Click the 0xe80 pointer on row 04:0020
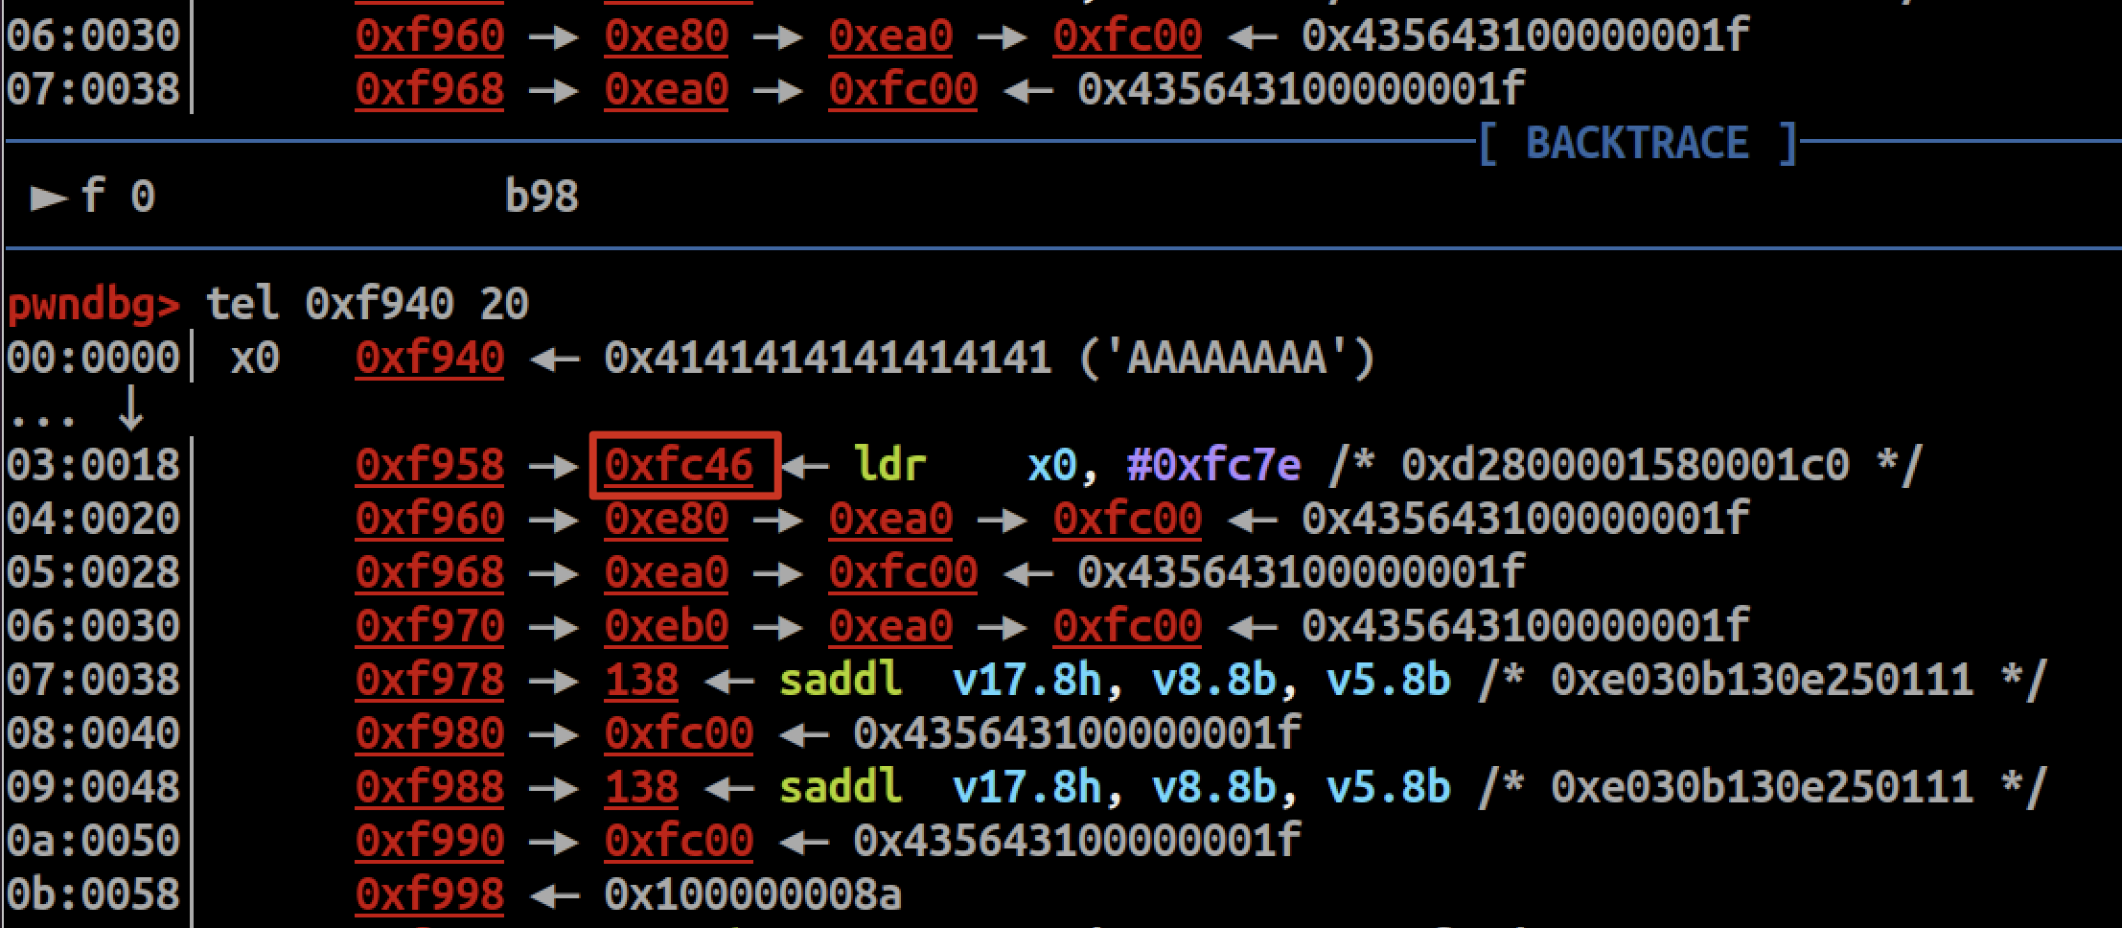2122x928 pixels. [x=666, y=520]
